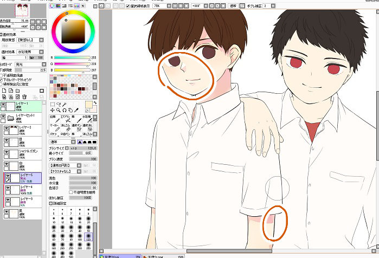This screenshot has width=379, height=258.
Task: Reset zoom with toolbar square button
Action: point(187,6)
